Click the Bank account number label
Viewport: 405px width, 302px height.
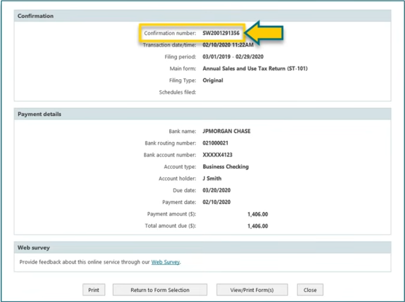170,155
